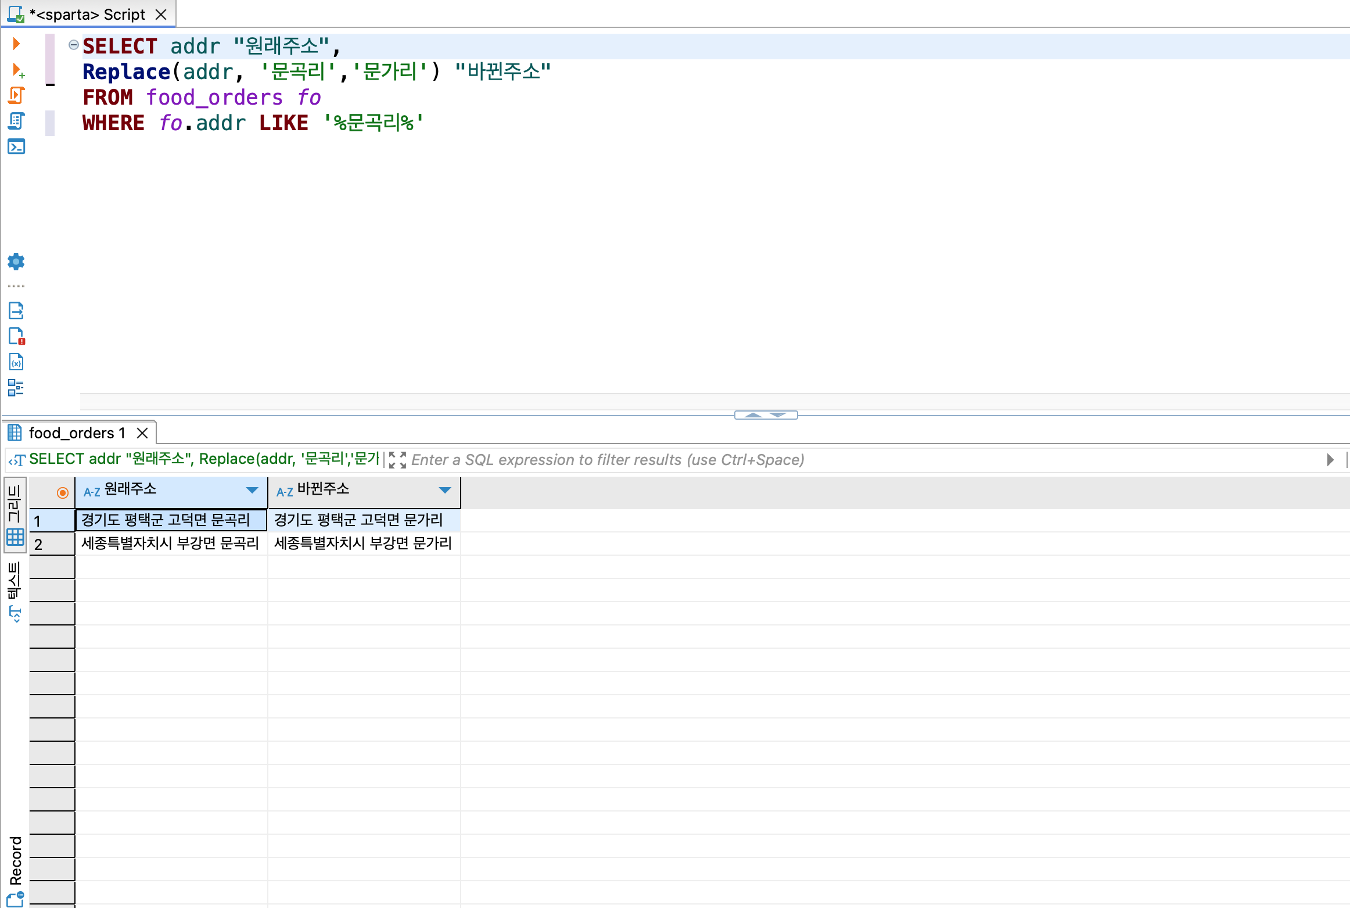Click the SQL filter expression input field
The height and width of the screenshot is (908, 1350).
(813, 460)
